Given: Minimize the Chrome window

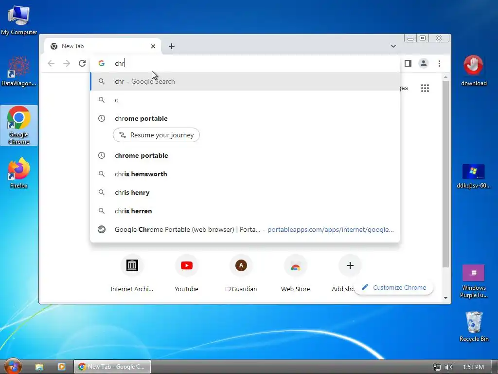Looking at the screenshot, I should [x=410, y=38].
